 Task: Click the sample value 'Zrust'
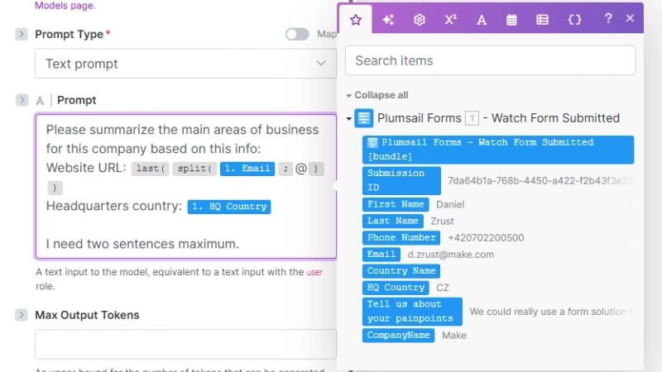[442, 222]
